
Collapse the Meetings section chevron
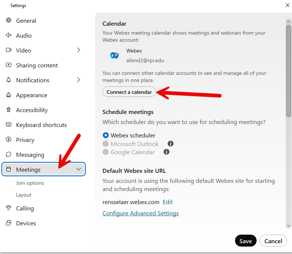coord(79,169)
